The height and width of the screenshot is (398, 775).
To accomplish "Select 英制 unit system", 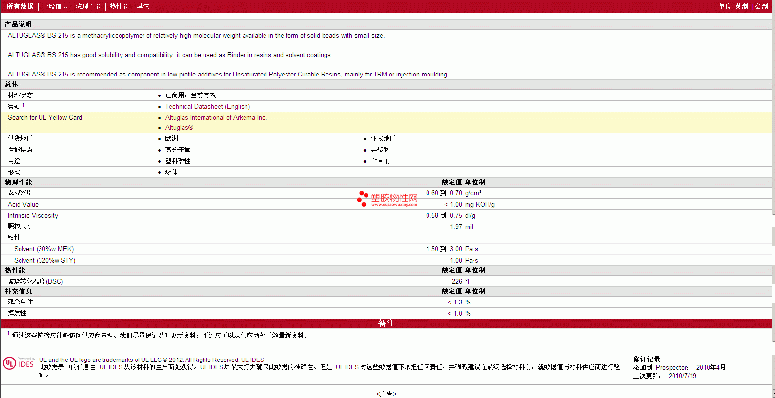I will [x=741, y=6].
